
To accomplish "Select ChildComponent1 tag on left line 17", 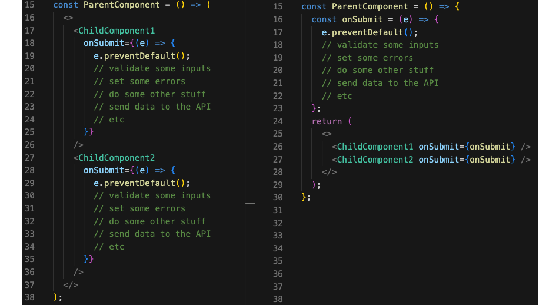I will tap(117, 31).
